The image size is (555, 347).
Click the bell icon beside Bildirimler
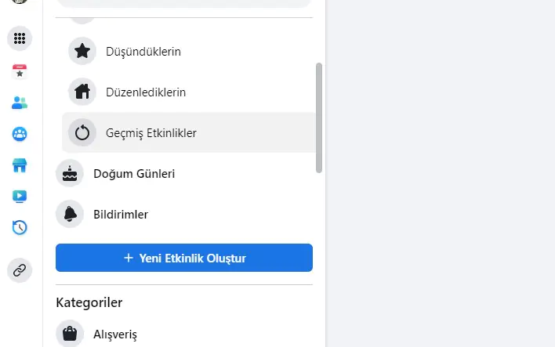tap(70, 214)
